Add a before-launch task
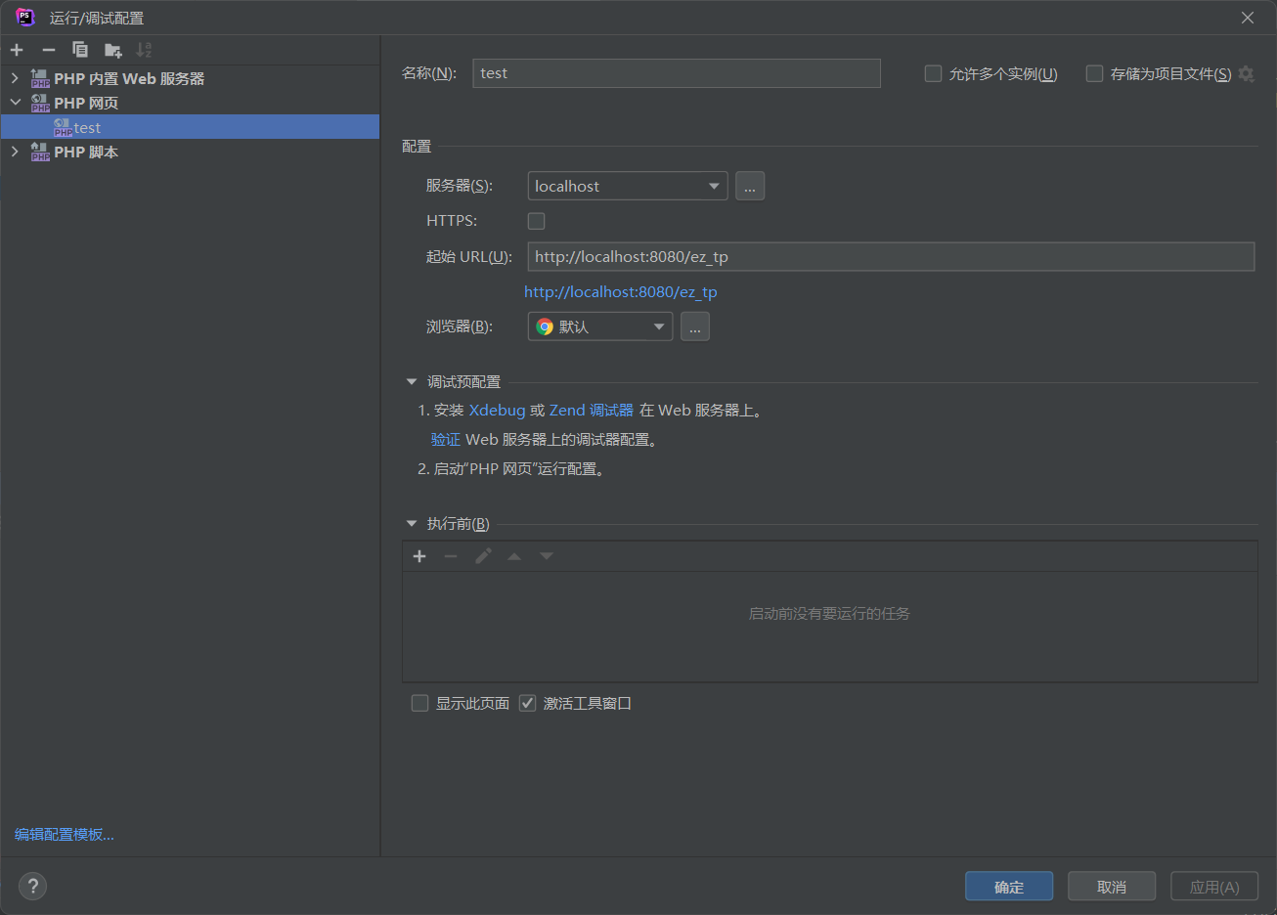This screenshot has width=1277, height=915. [x=419, y=556]
